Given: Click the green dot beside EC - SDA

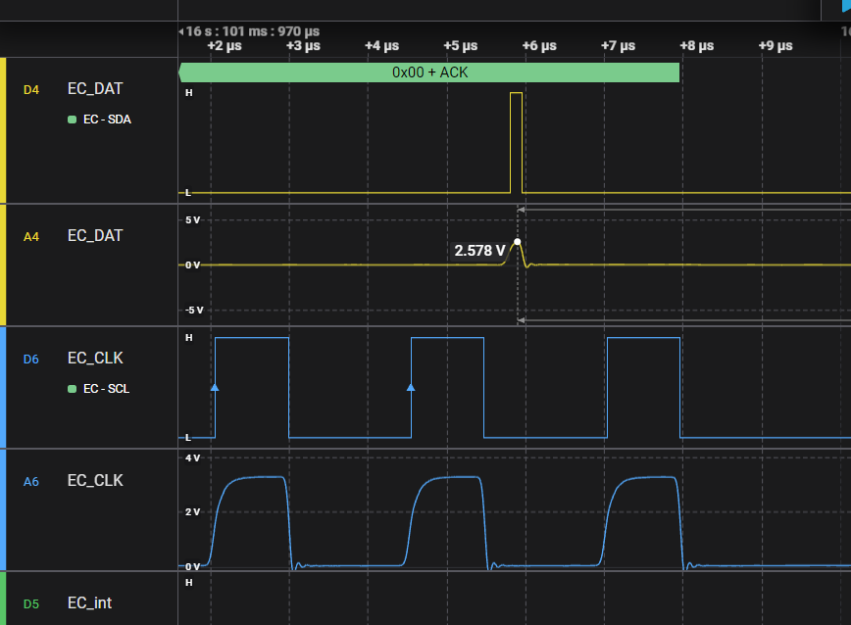Looking at the screenshot, I should (x=72, y=120).
